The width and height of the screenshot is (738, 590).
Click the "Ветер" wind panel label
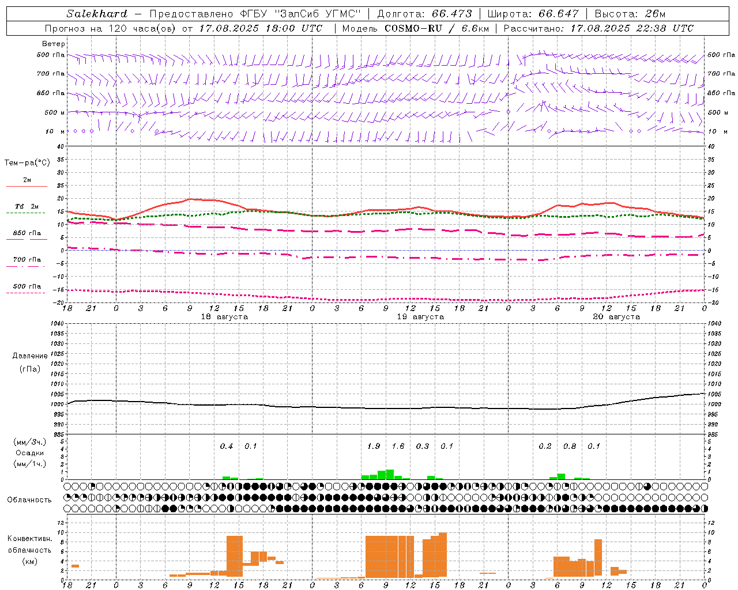click(54, 44)
